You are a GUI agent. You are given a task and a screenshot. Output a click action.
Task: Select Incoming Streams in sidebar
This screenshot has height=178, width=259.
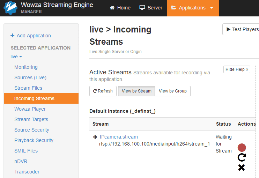click(x=41, y=98)
